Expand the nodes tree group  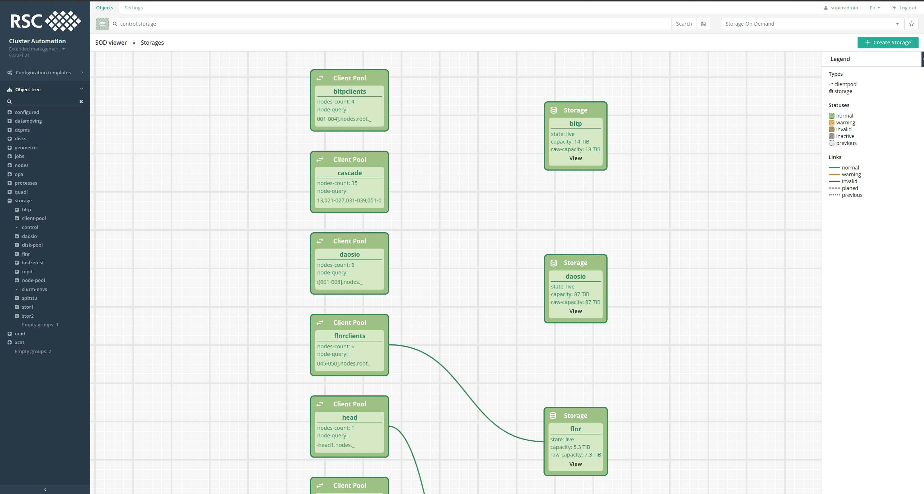[x=10, y=165]
